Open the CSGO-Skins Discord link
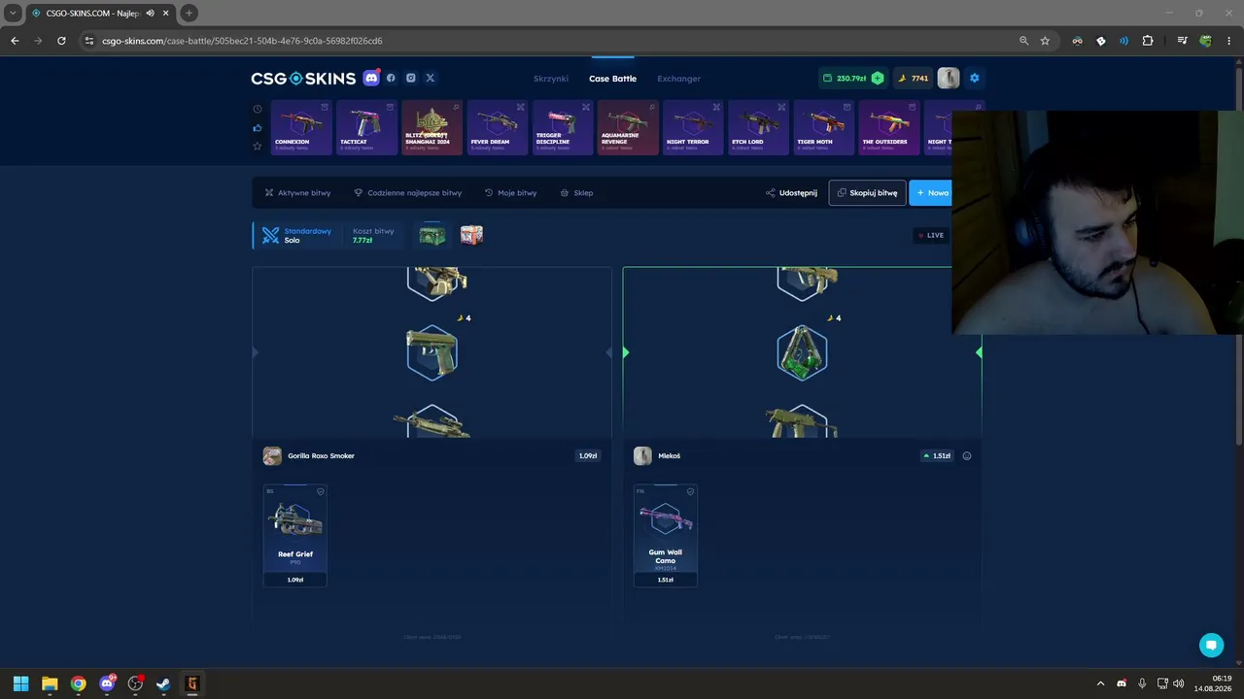The height and width of the screenshot is (699, 1244). click(371, 78)
